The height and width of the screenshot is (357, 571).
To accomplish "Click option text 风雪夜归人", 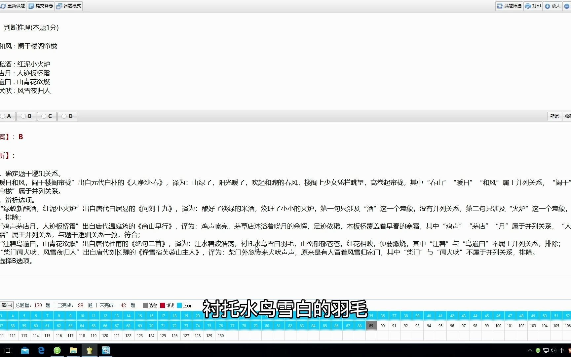I will point(34,91).
